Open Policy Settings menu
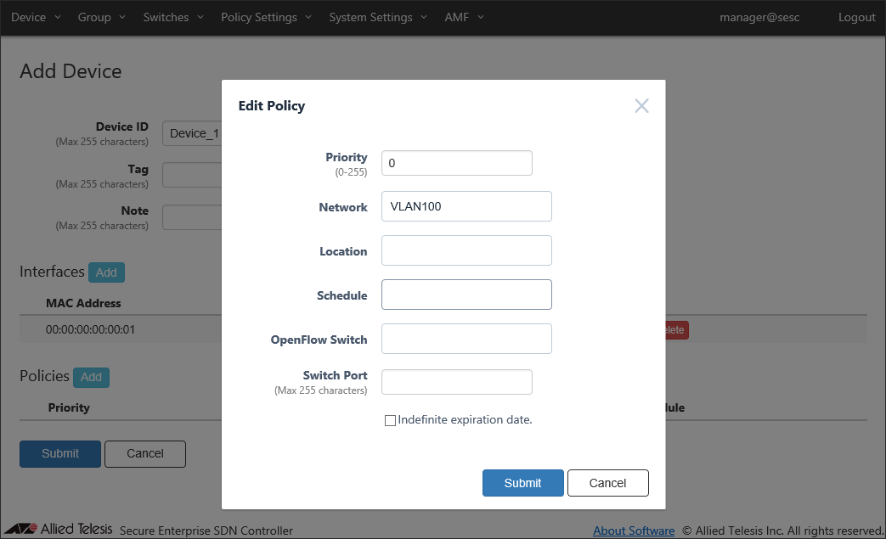 [x=266, y=17]
